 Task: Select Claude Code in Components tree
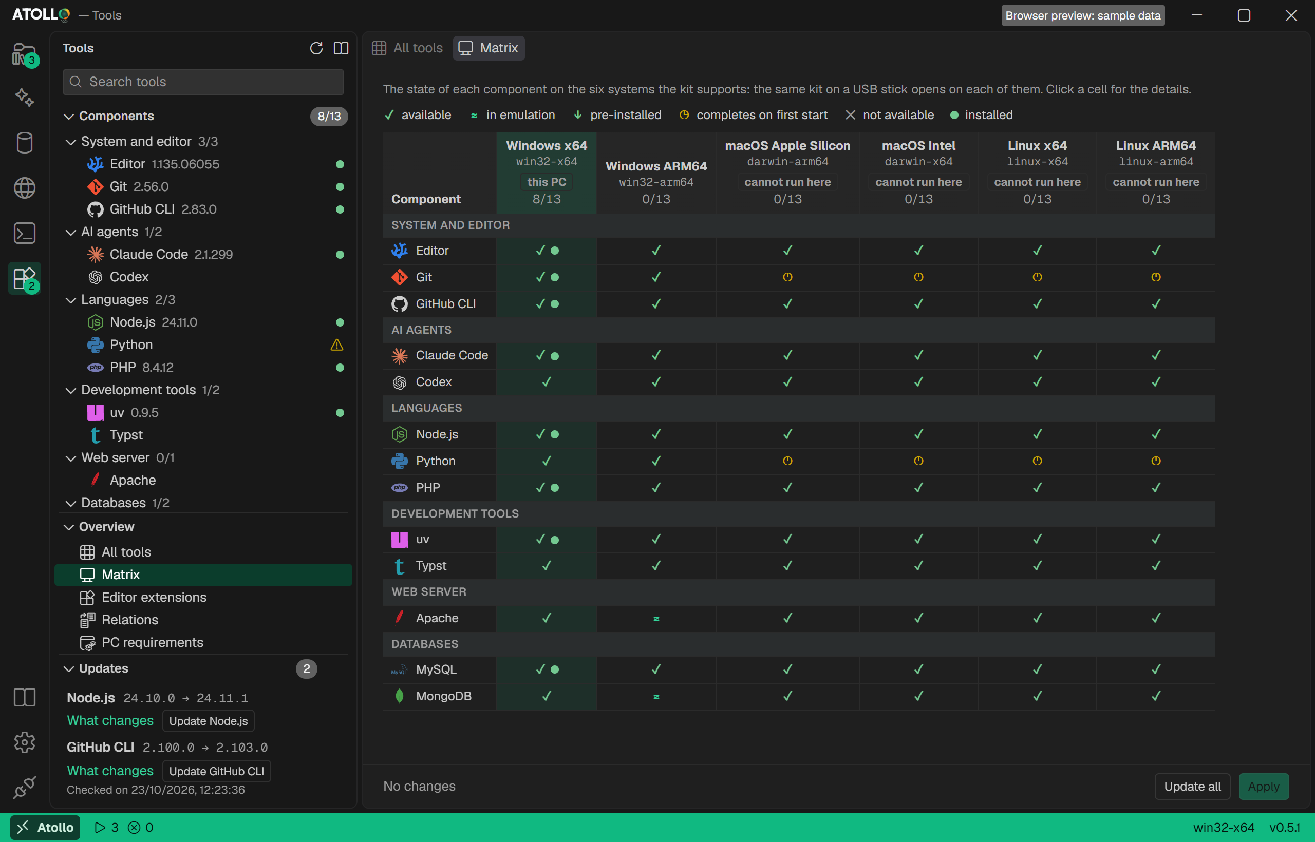[203, 255]
